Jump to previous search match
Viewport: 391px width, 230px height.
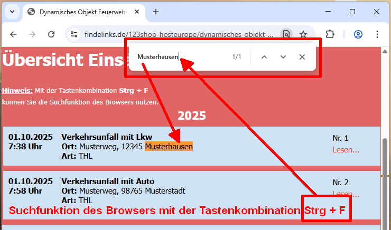(x=264, y=57)
